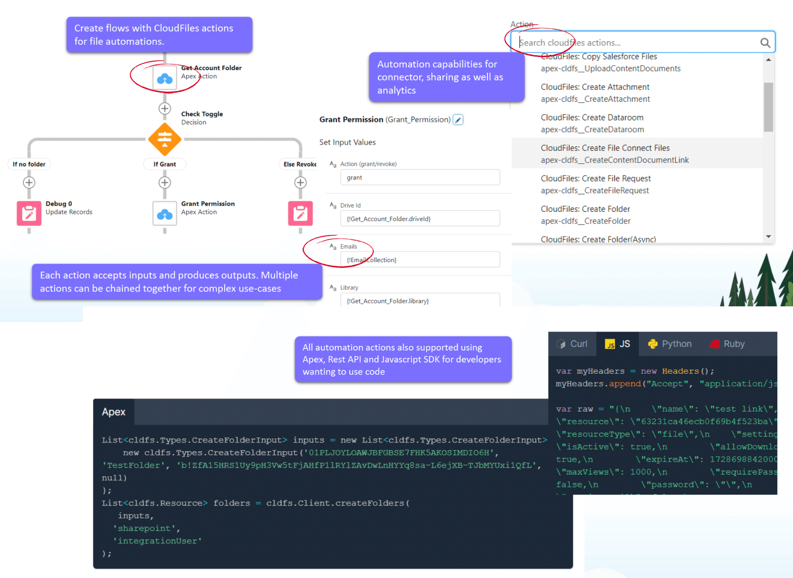Click the magnifier search icon in the Action bar
The image size is (793, 578).
(x=765, y=42)
